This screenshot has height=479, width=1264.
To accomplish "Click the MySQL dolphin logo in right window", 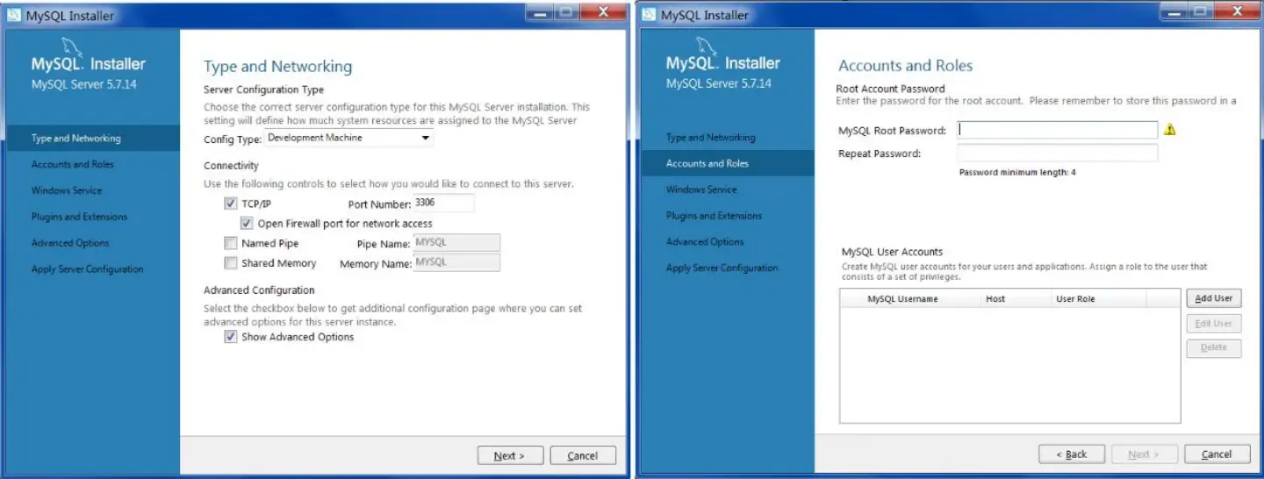I will click(707, 47).
